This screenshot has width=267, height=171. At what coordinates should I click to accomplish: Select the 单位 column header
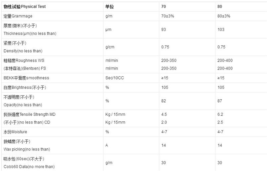coord(110,6)
